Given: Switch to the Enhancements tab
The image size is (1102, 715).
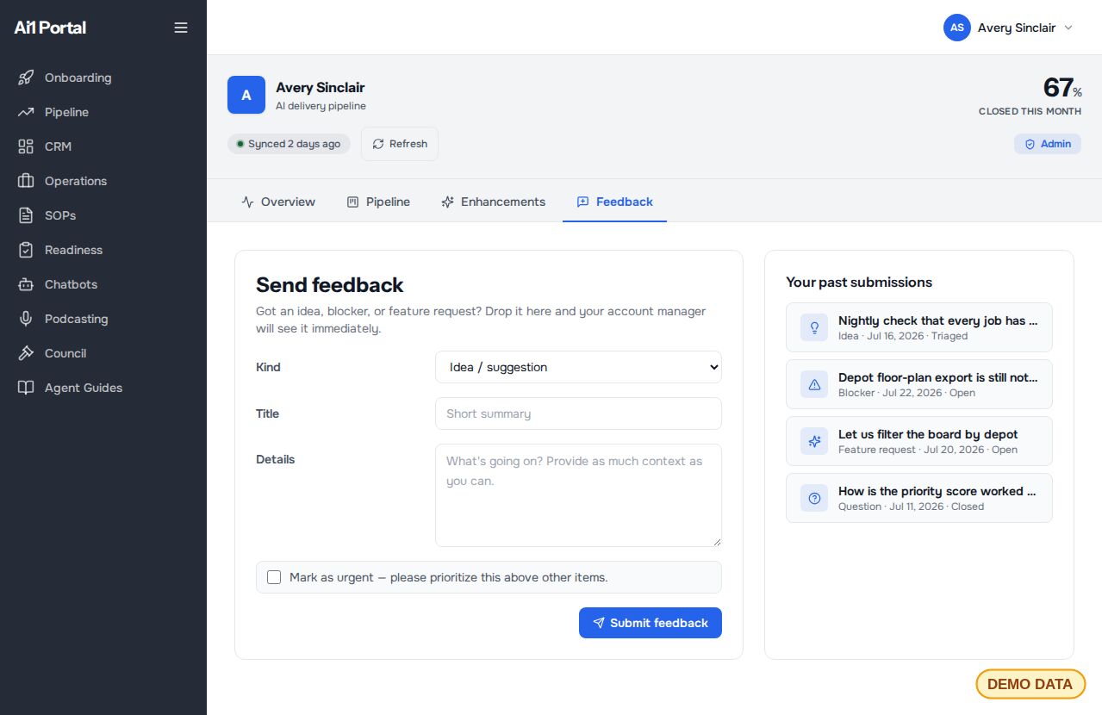Looking at the screenshot, I should click(493, 202).
